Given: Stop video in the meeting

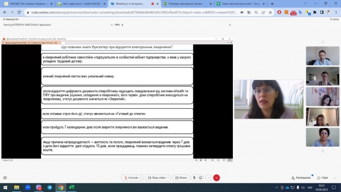Looking at the screenshot, I should tap(156, 178).
